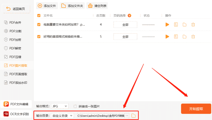Open the 自定义目录 output directory dropdown
This screenshot has width=212, height=120.
click(x=63, y=116)
